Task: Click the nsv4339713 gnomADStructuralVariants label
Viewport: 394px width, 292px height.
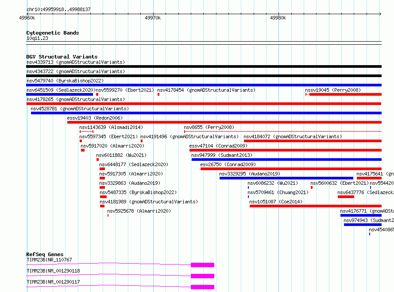Action: (x=76, y=62)
